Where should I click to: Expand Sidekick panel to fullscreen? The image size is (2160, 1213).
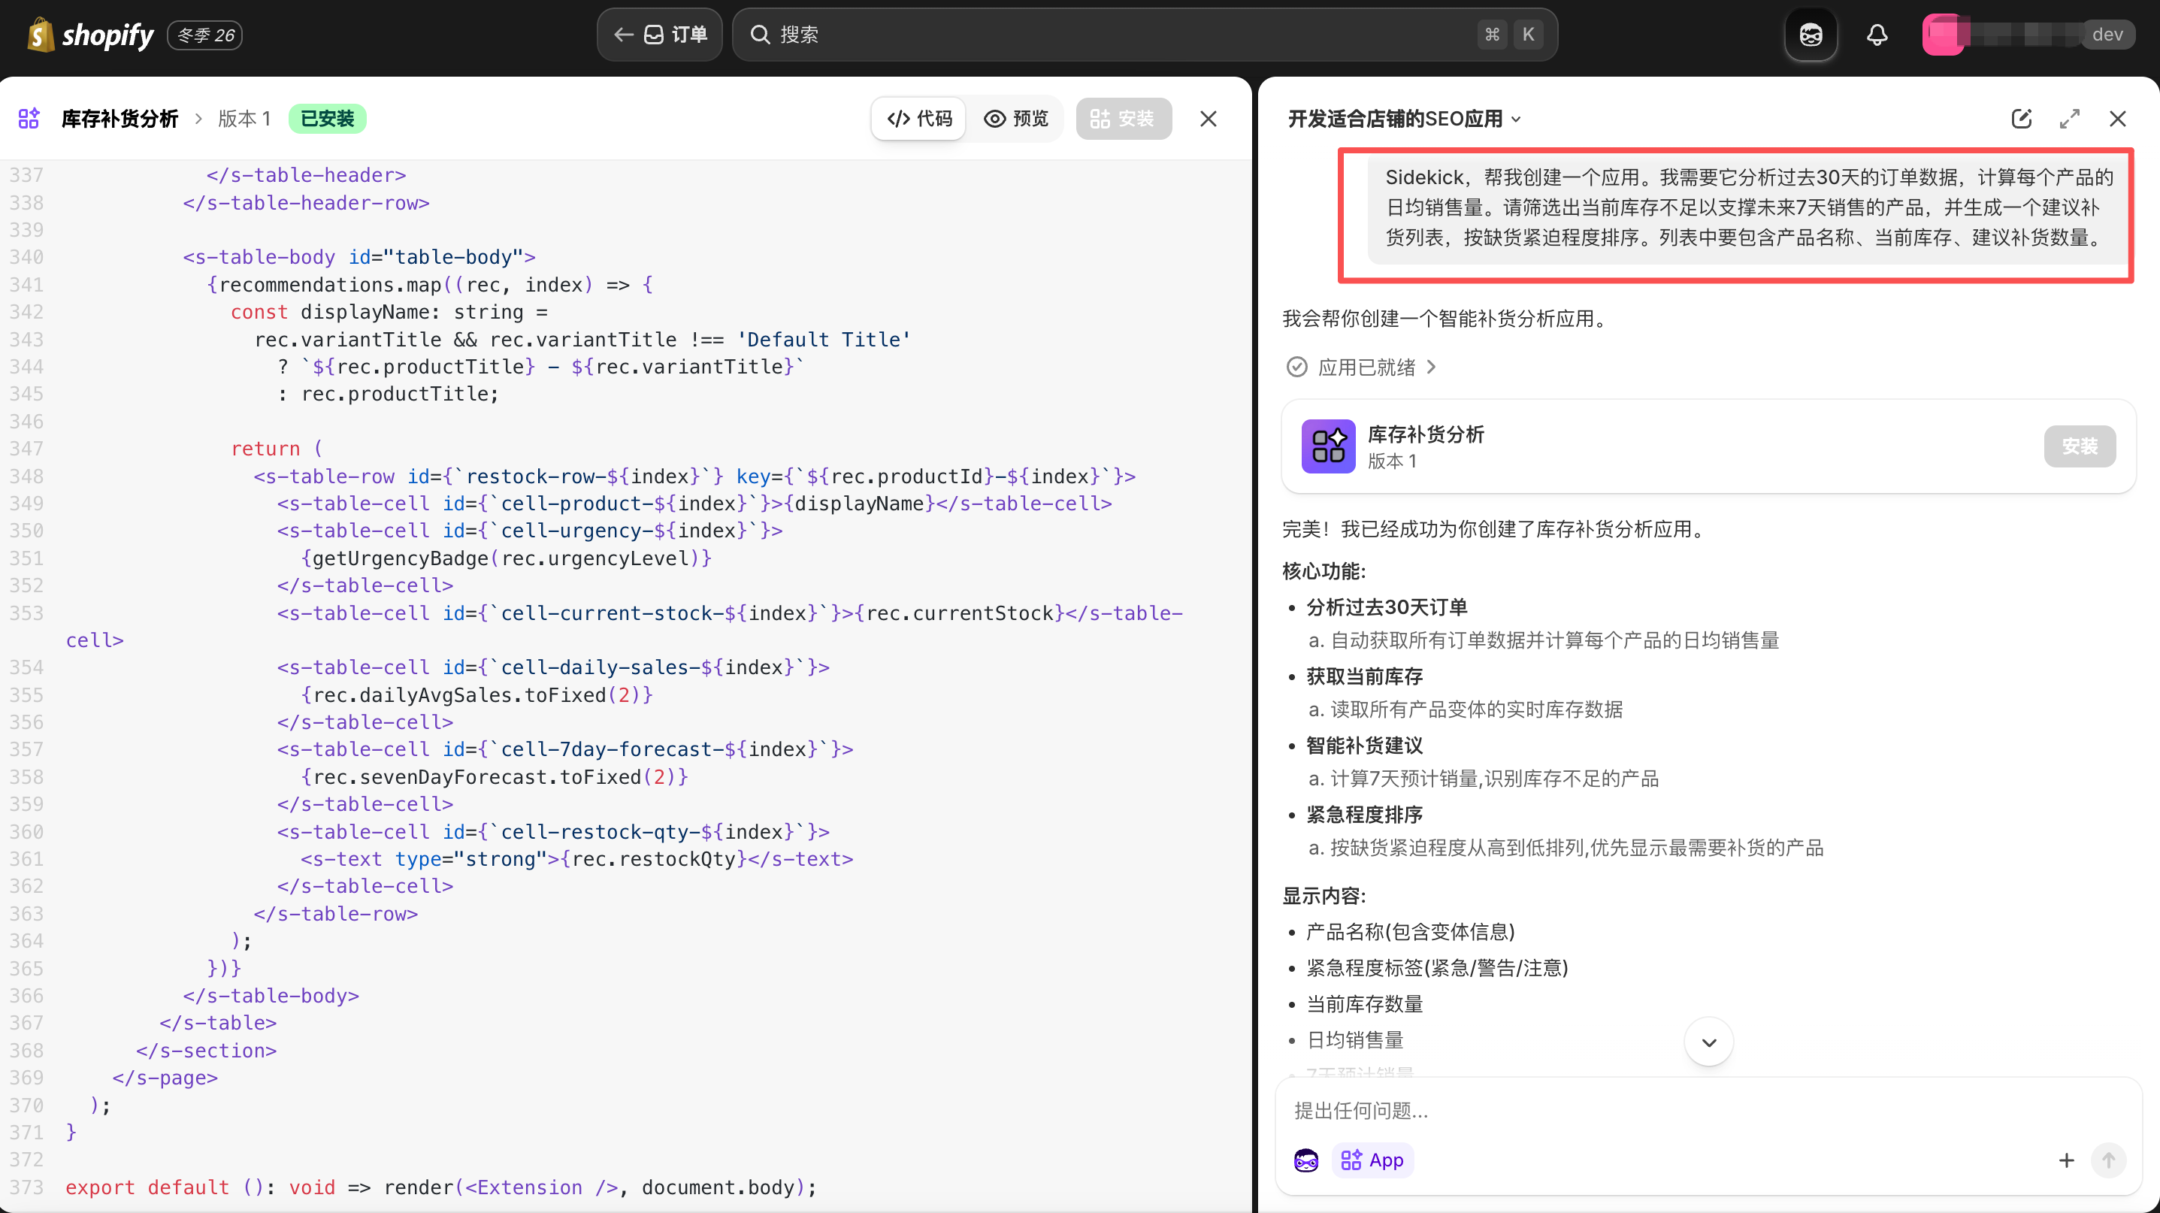pos(2070,118)
